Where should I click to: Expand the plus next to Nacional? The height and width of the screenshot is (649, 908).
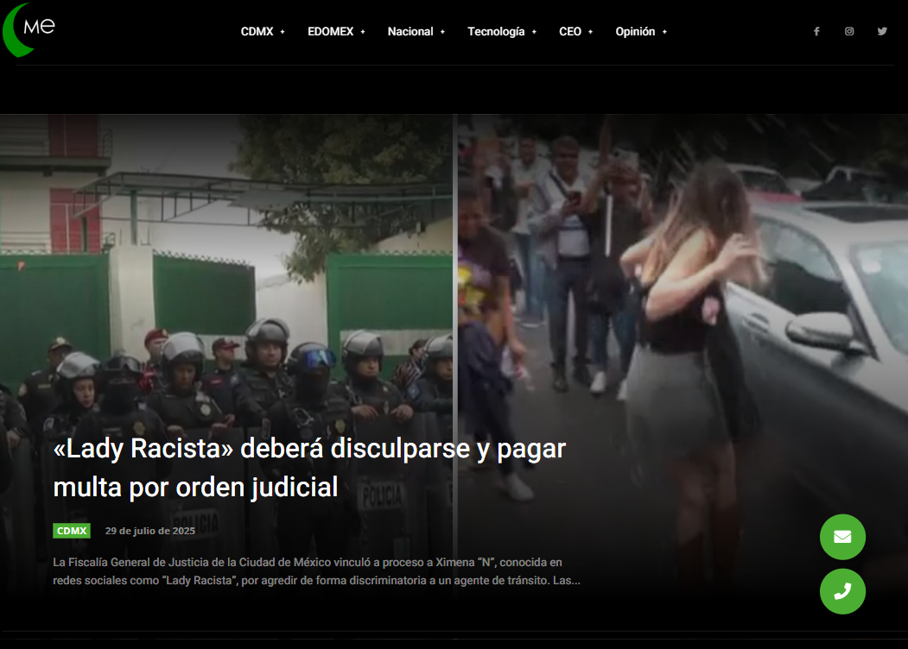click(x=442, y=32)
